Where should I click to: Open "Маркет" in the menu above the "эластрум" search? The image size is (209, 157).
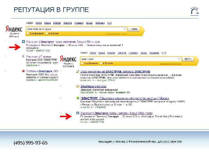111,53
